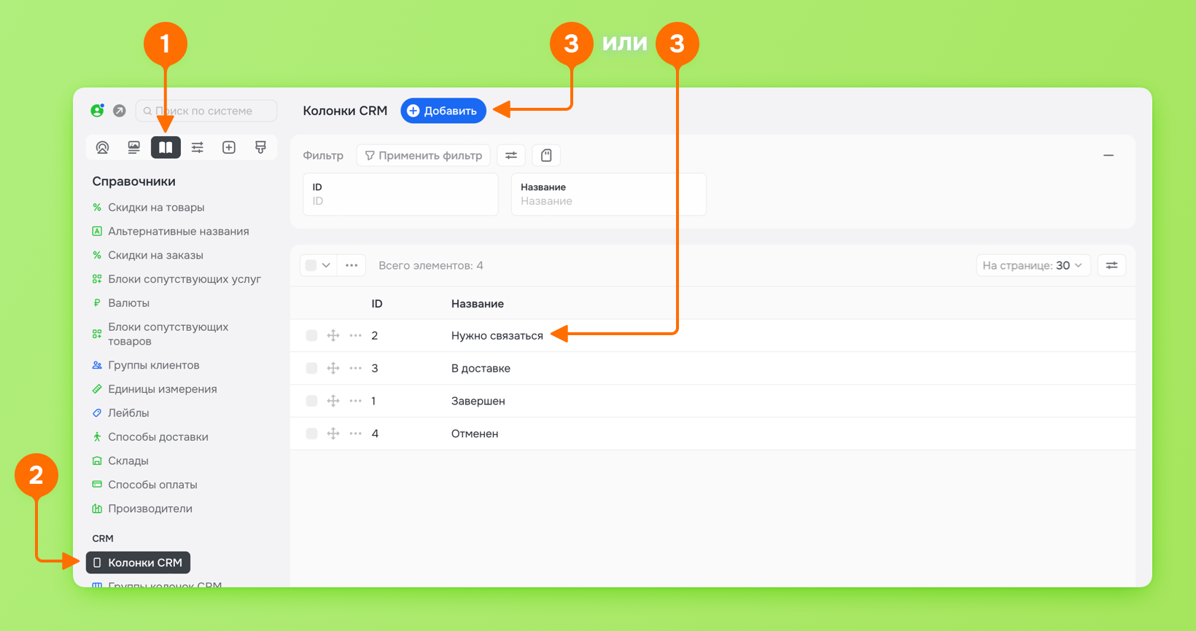
Task: Open the paint roller design section icon
Action: (260, 147)
